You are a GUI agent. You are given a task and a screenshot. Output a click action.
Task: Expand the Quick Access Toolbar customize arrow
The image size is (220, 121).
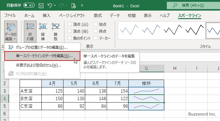(82, 5)
